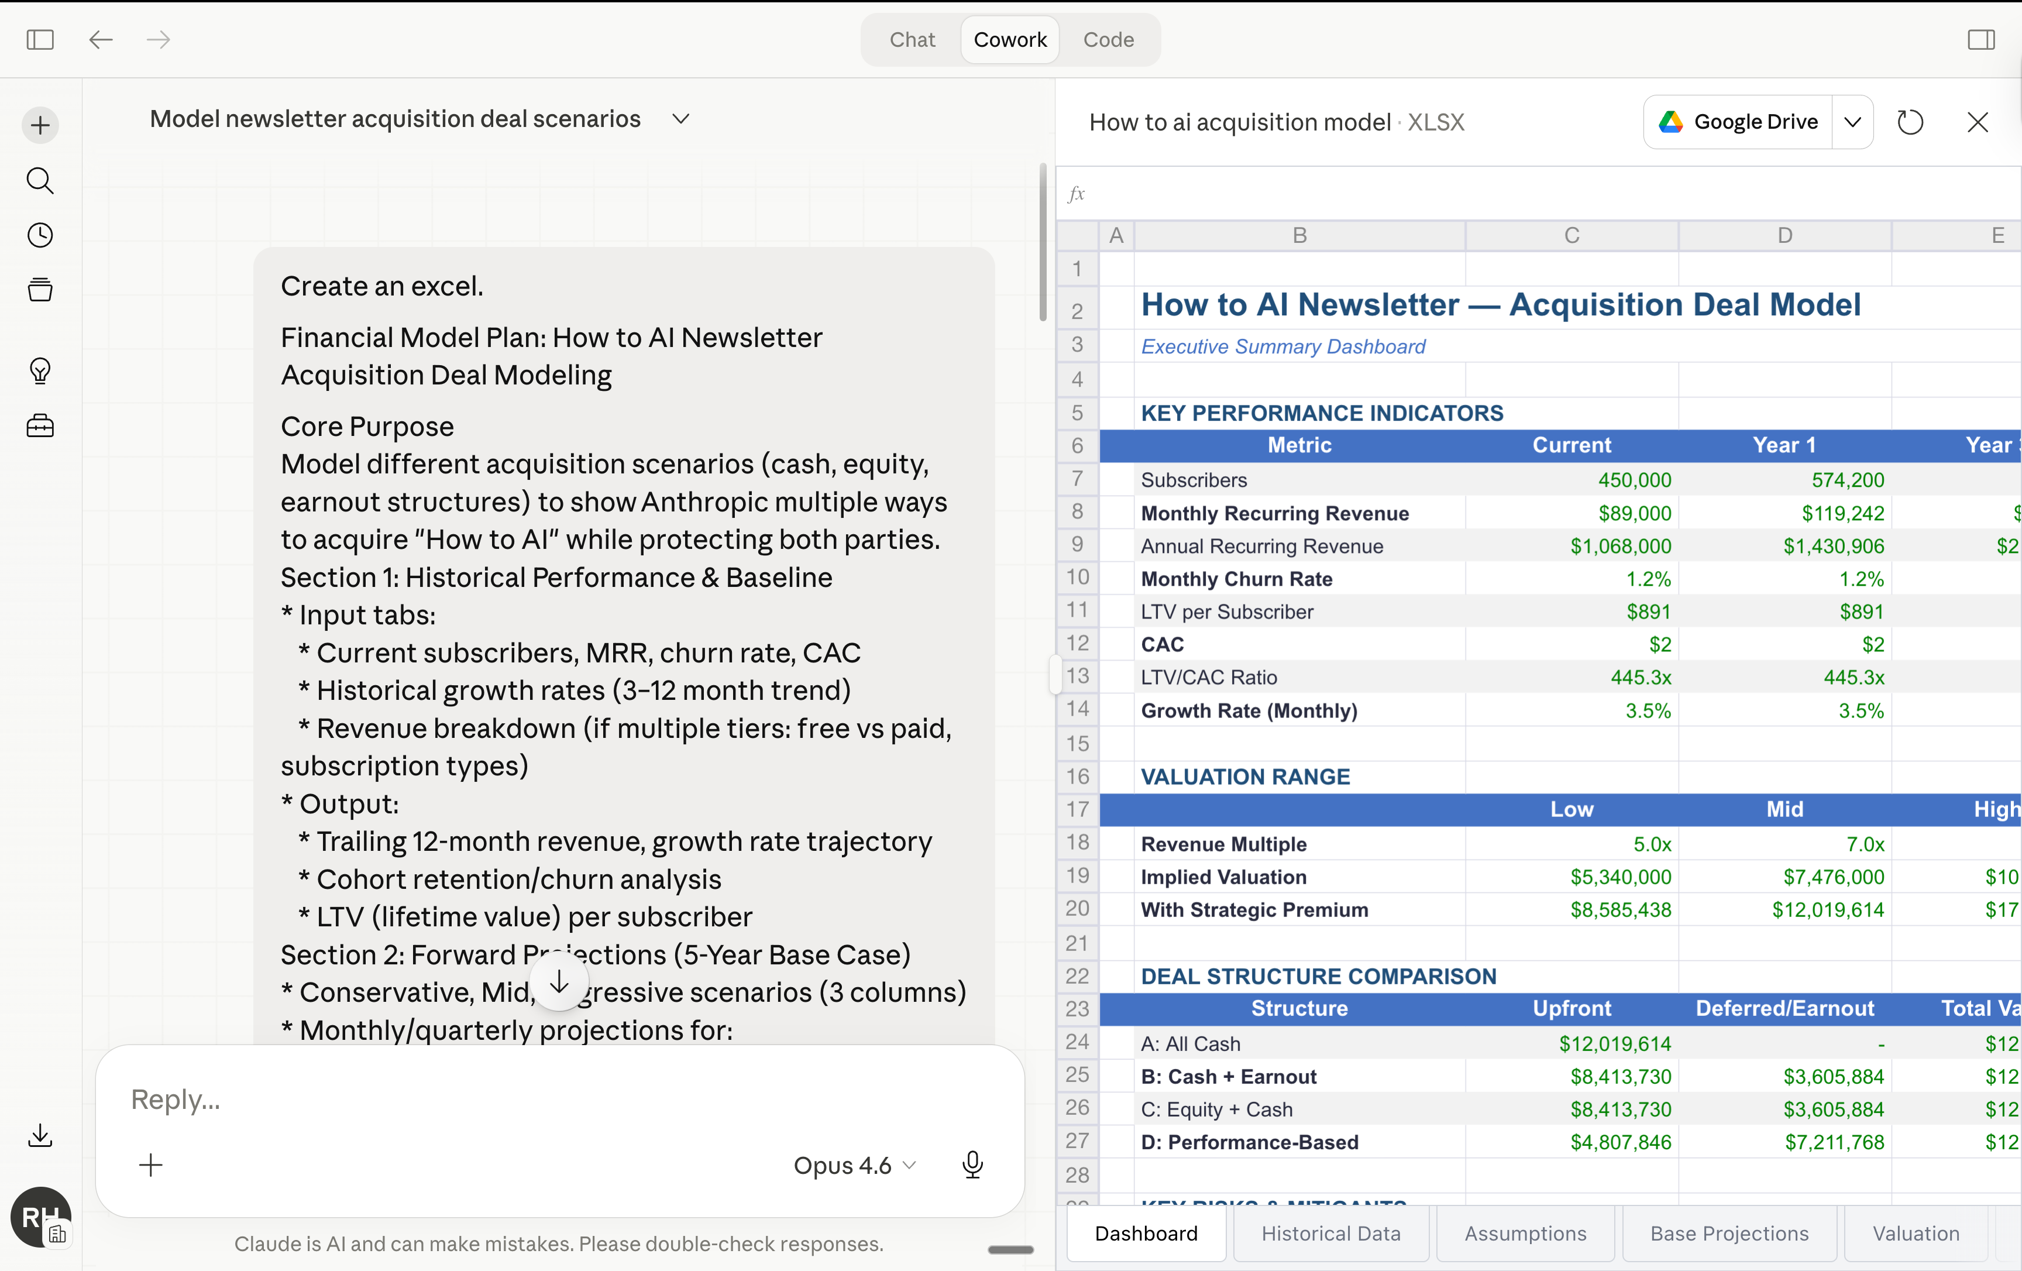Image resolution: width=2022 pixels, height=1271 pixels.
Task: Open history clock icon in sidebar
Action: (40, 235)
